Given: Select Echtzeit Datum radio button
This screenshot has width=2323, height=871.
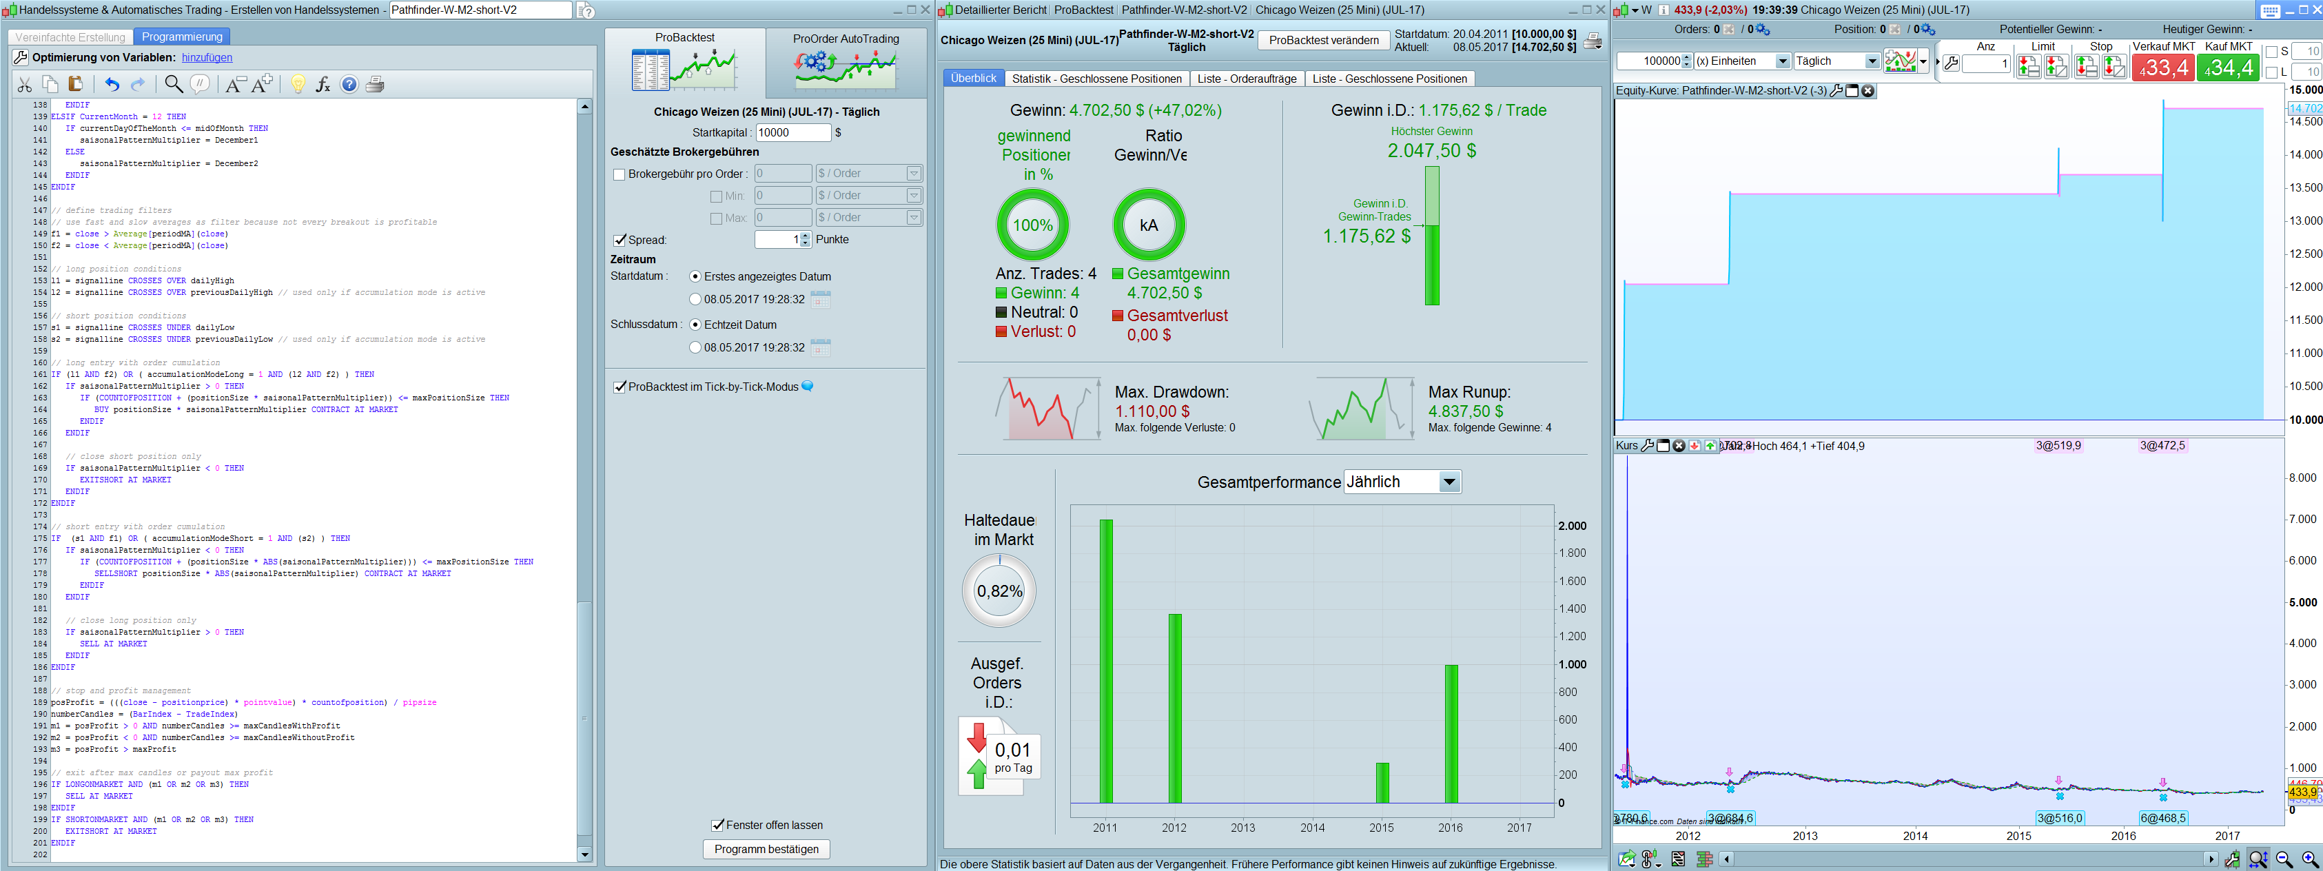Looking at the screenshot, I should [695, 325].
